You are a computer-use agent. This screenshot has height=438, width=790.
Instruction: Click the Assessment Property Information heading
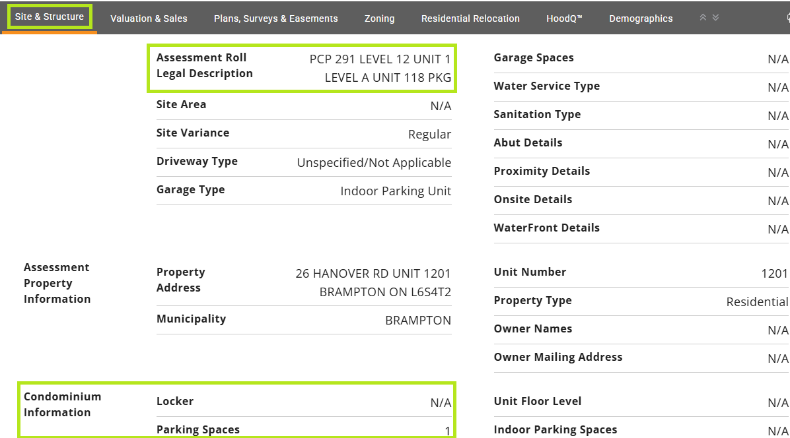coord(57,283)
